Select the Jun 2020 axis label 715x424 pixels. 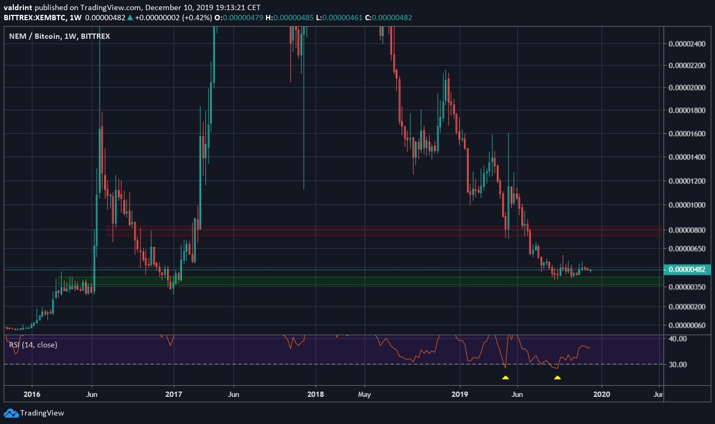point(659,395)
